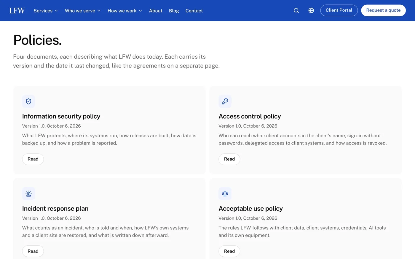The width and height of the screenshot is (415, 259).
Task: Click description starting 'What LFW protects'
Action: tap(109, 139)
